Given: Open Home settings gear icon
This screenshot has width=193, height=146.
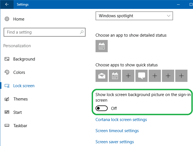Looking at the screenshot, I should pos(7,19).
